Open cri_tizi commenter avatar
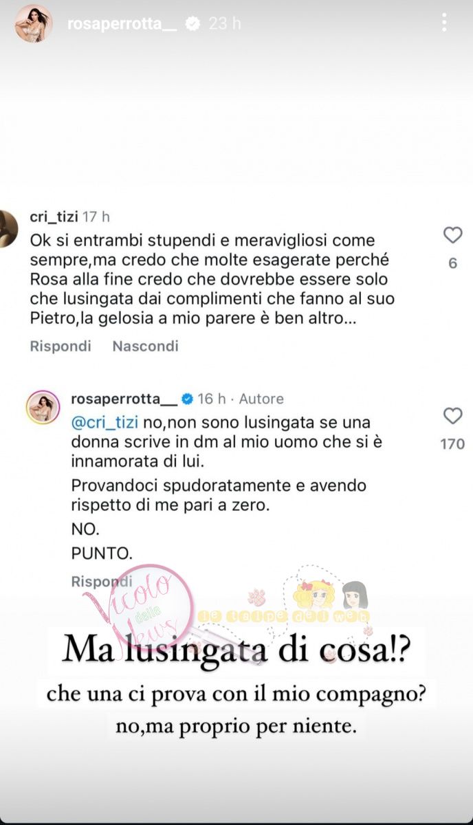The image size is (473, 825). click(x=8, y=229)
